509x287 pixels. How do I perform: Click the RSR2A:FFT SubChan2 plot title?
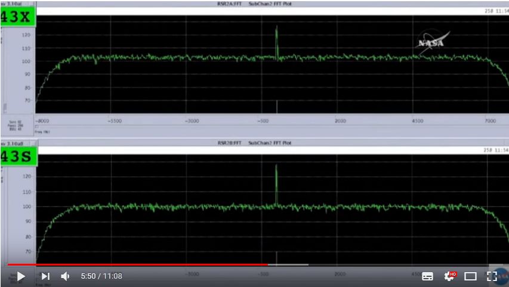pos(254,4)
